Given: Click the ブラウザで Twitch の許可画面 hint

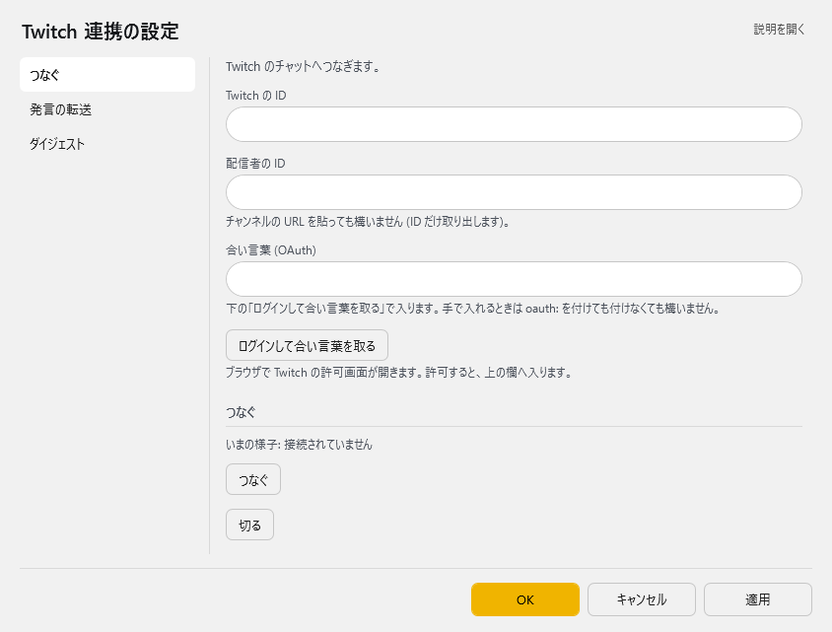Looking at the screenshot, I should [x=399, y=373].
